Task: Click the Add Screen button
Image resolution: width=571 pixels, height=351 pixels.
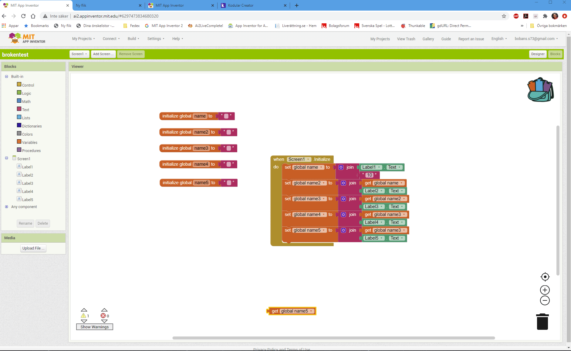Action: [x=103, y=54]
